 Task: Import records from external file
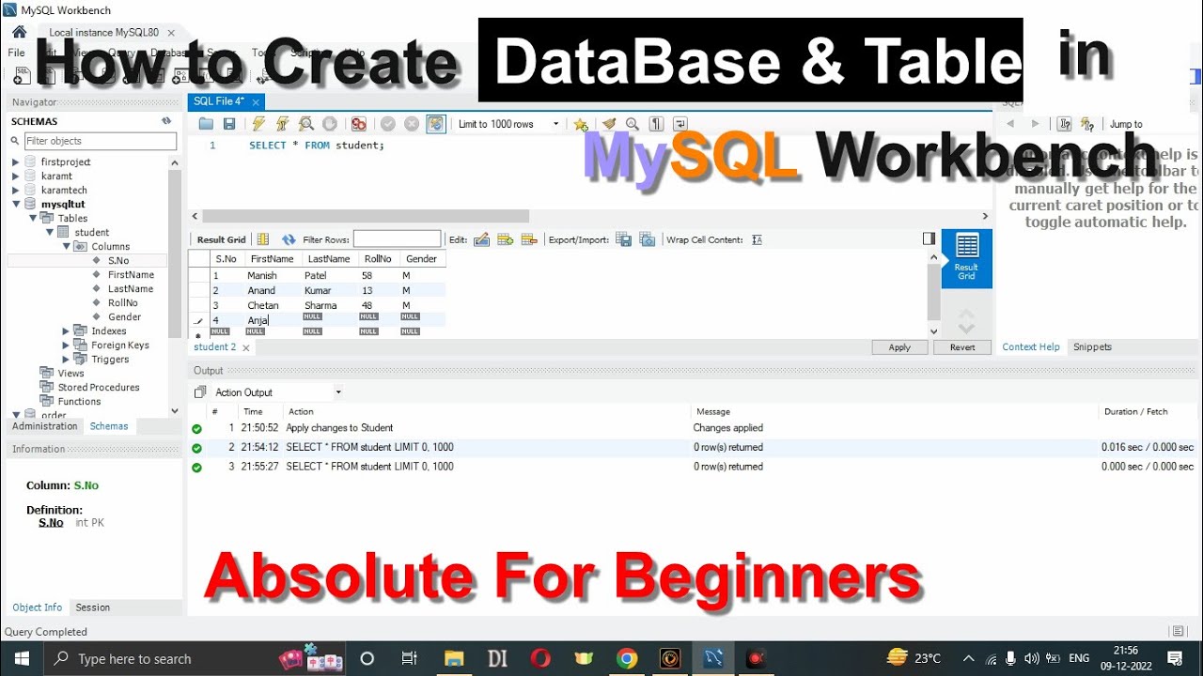click(648, 239)
